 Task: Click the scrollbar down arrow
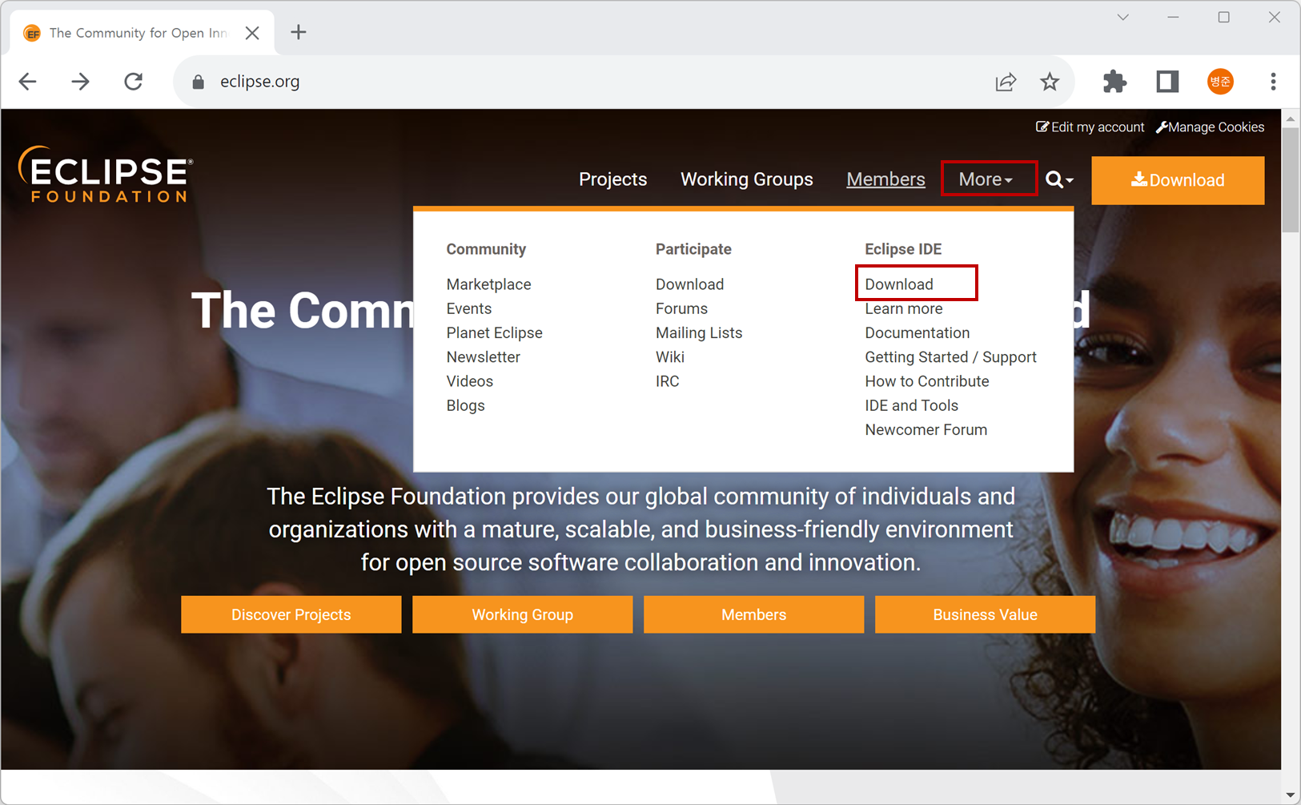[x=1290, y=795]
